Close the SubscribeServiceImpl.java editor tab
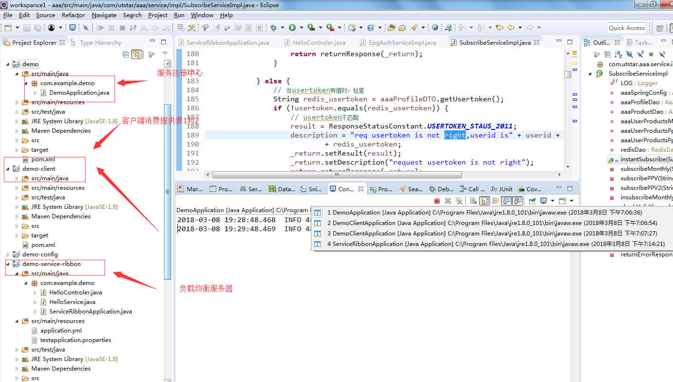The width and height of the screenshot is (673, 382). [537, 42]
